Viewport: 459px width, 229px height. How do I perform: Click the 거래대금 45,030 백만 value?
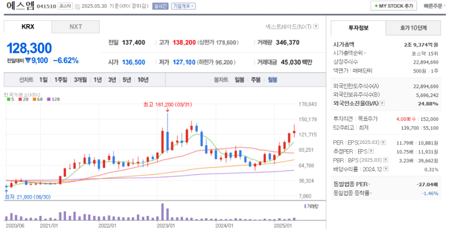(x=296, y=62)
